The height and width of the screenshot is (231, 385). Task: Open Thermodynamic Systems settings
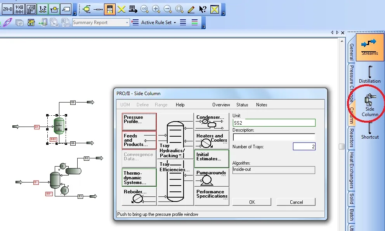pos(139,177)
